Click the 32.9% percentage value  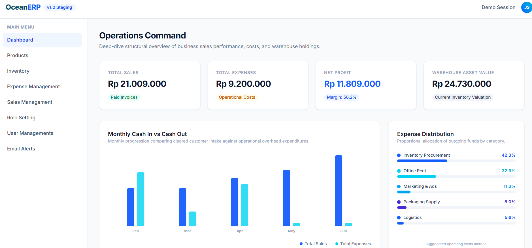click(508, 171)
